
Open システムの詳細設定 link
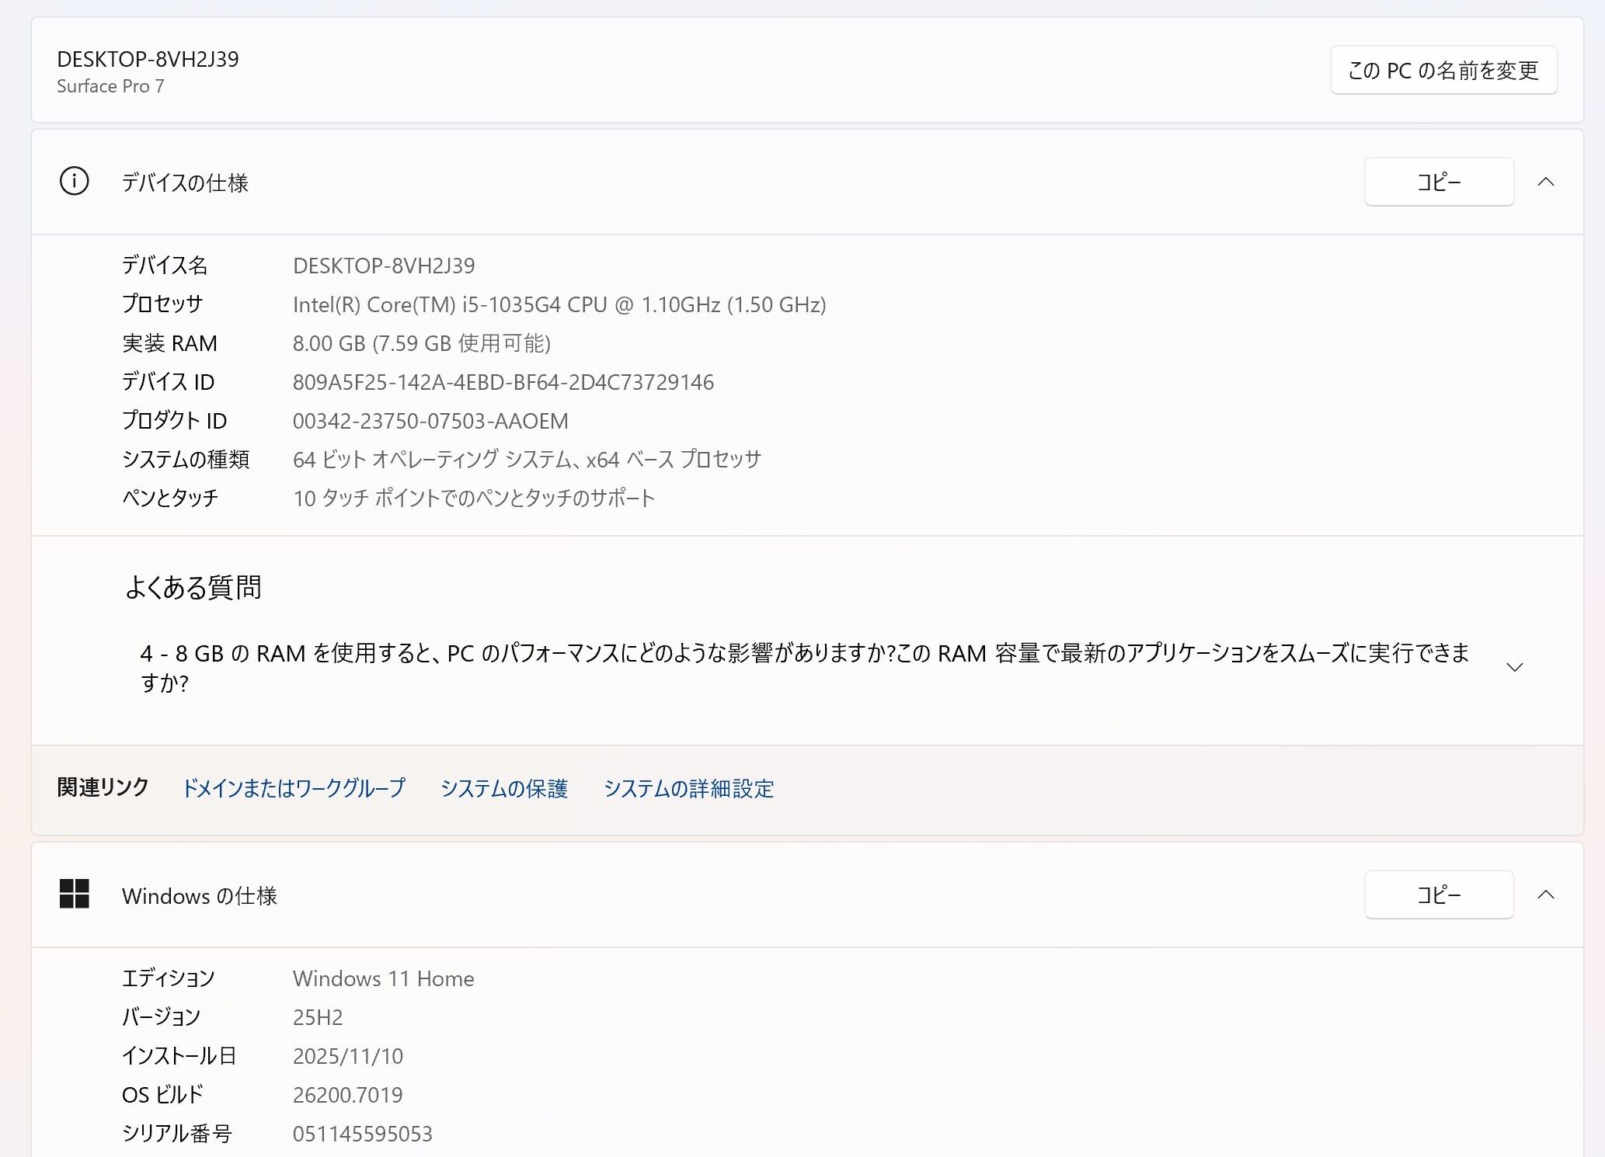click(688, 788)
